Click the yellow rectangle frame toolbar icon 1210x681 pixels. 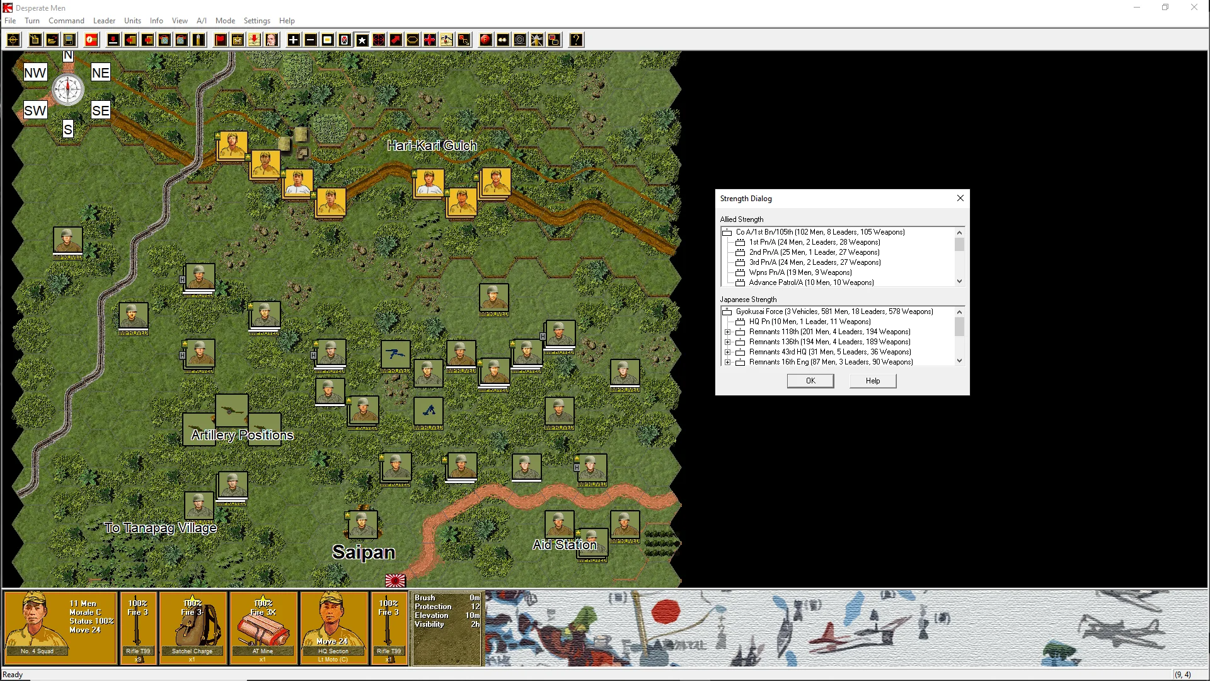(x=328, y=40)
